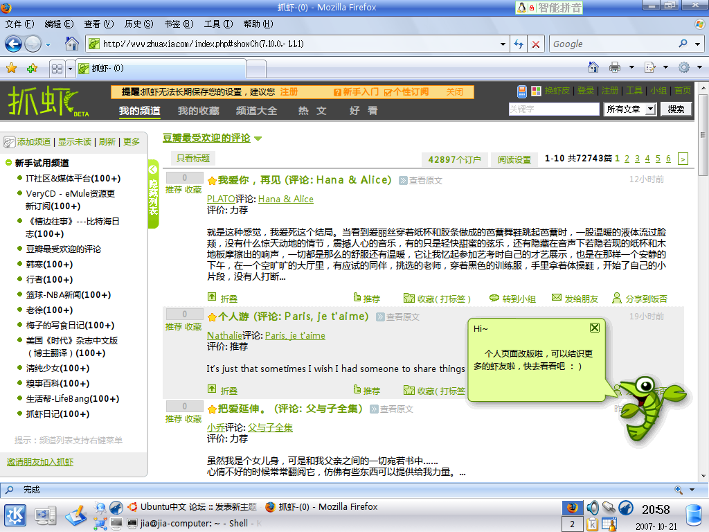Viewport: 709px width, 532px height.
Task: Open the search engine dropdown next to Google box
Action: pyautogui.click(x=698, y=44)
